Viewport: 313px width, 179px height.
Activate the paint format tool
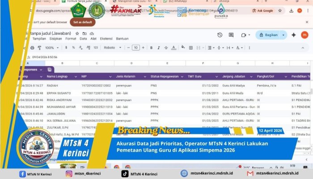point(39,48)
